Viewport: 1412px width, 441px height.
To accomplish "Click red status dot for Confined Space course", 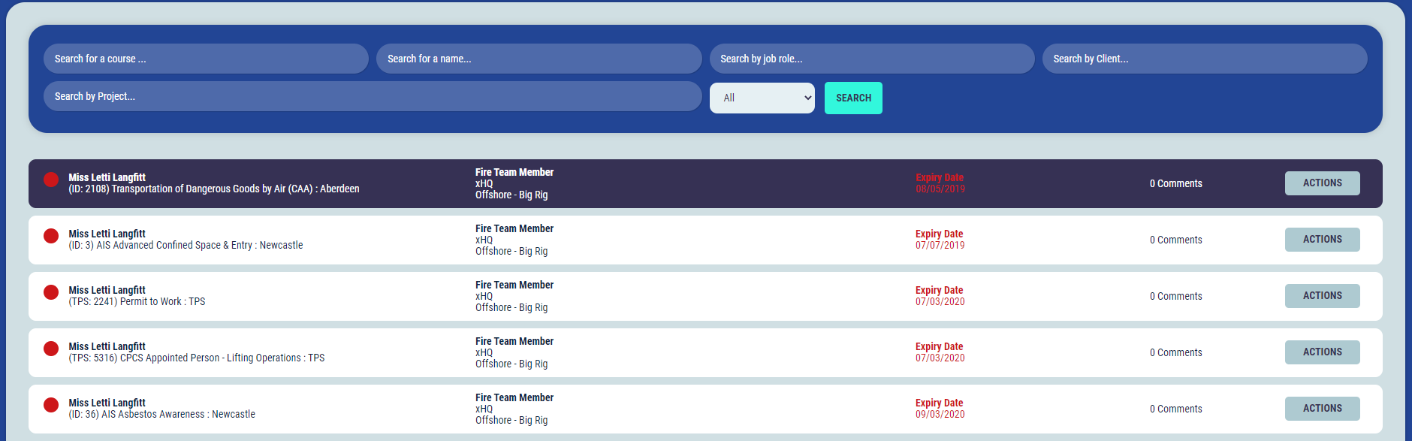I will pos(51,236).
